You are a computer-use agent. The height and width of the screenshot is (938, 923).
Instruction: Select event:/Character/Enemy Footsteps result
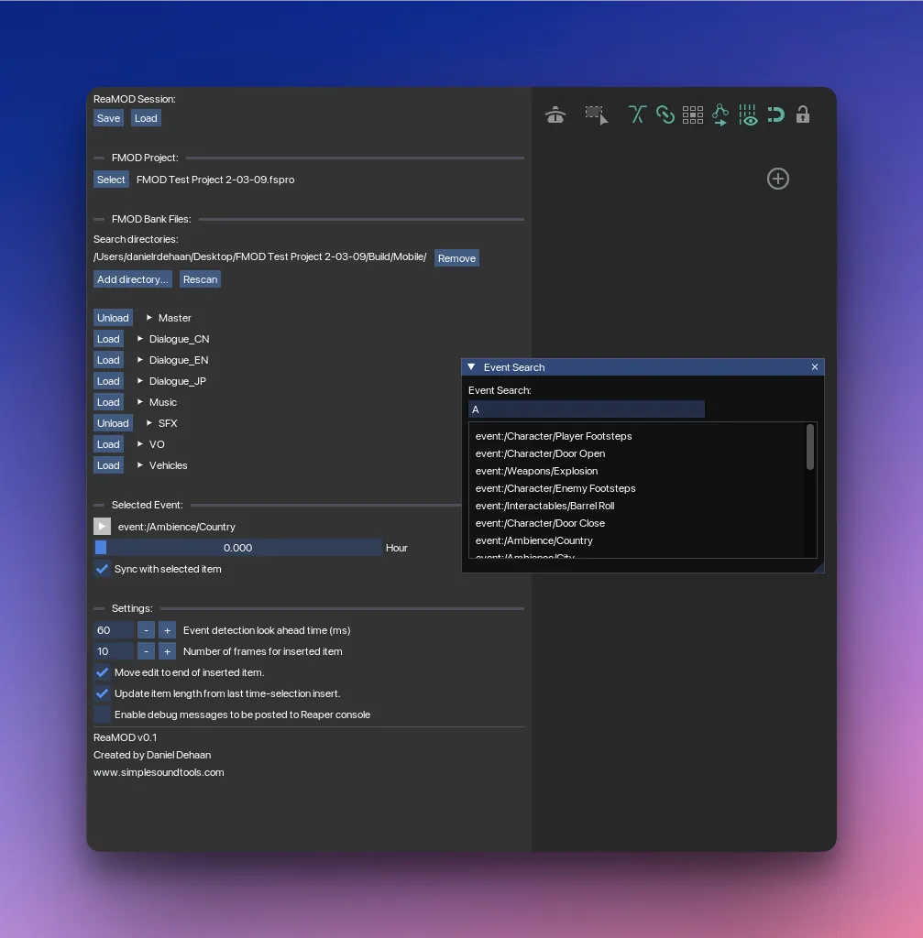[555, 488]
